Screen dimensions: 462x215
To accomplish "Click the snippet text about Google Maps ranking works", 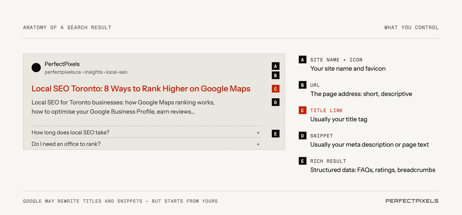I will pyautogui.click(x=123, y=103).
